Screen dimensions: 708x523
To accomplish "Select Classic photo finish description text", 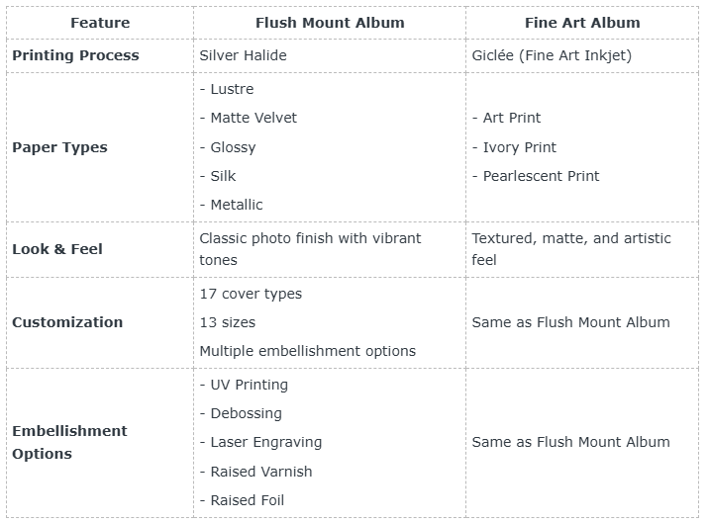I will coord(310,249).
